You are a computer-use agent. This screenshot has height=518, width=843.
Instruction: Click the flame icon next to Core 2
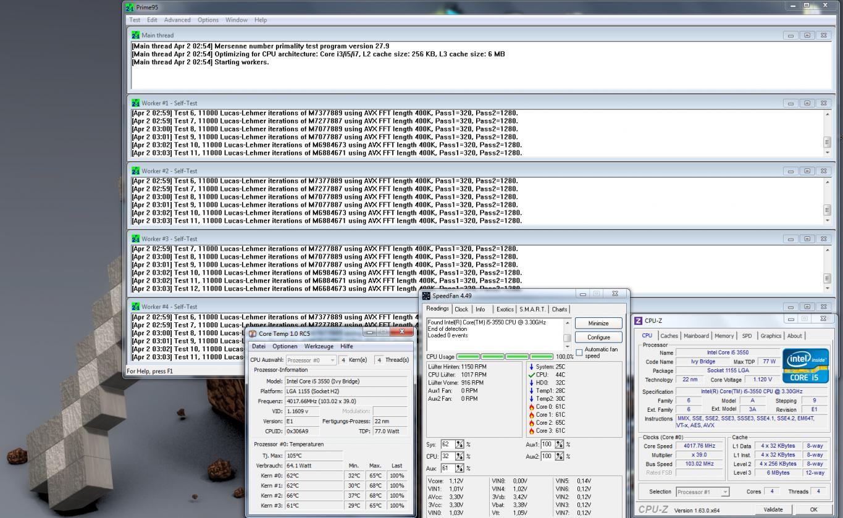tap(531, 422)
